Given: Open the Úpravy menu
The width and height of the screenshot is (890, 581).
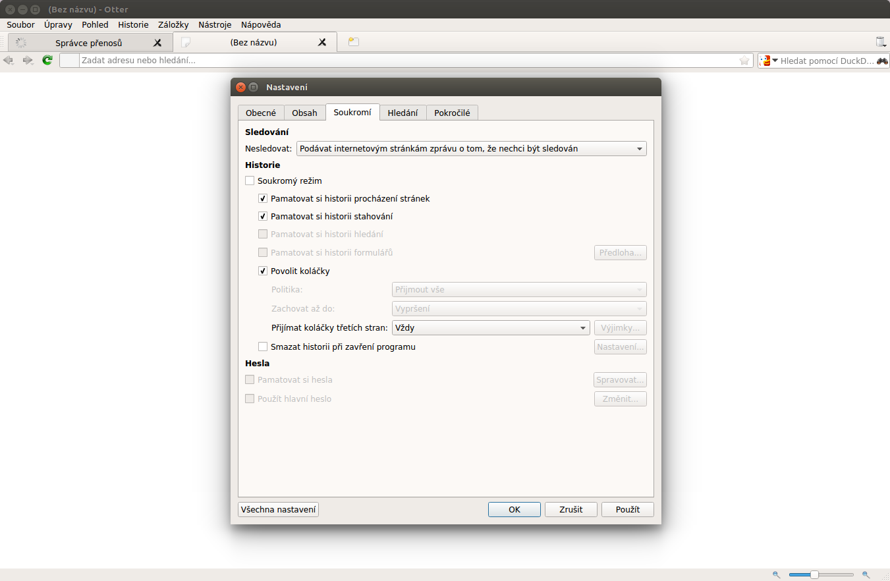Looking at the screenshot, I should (58, 24).
